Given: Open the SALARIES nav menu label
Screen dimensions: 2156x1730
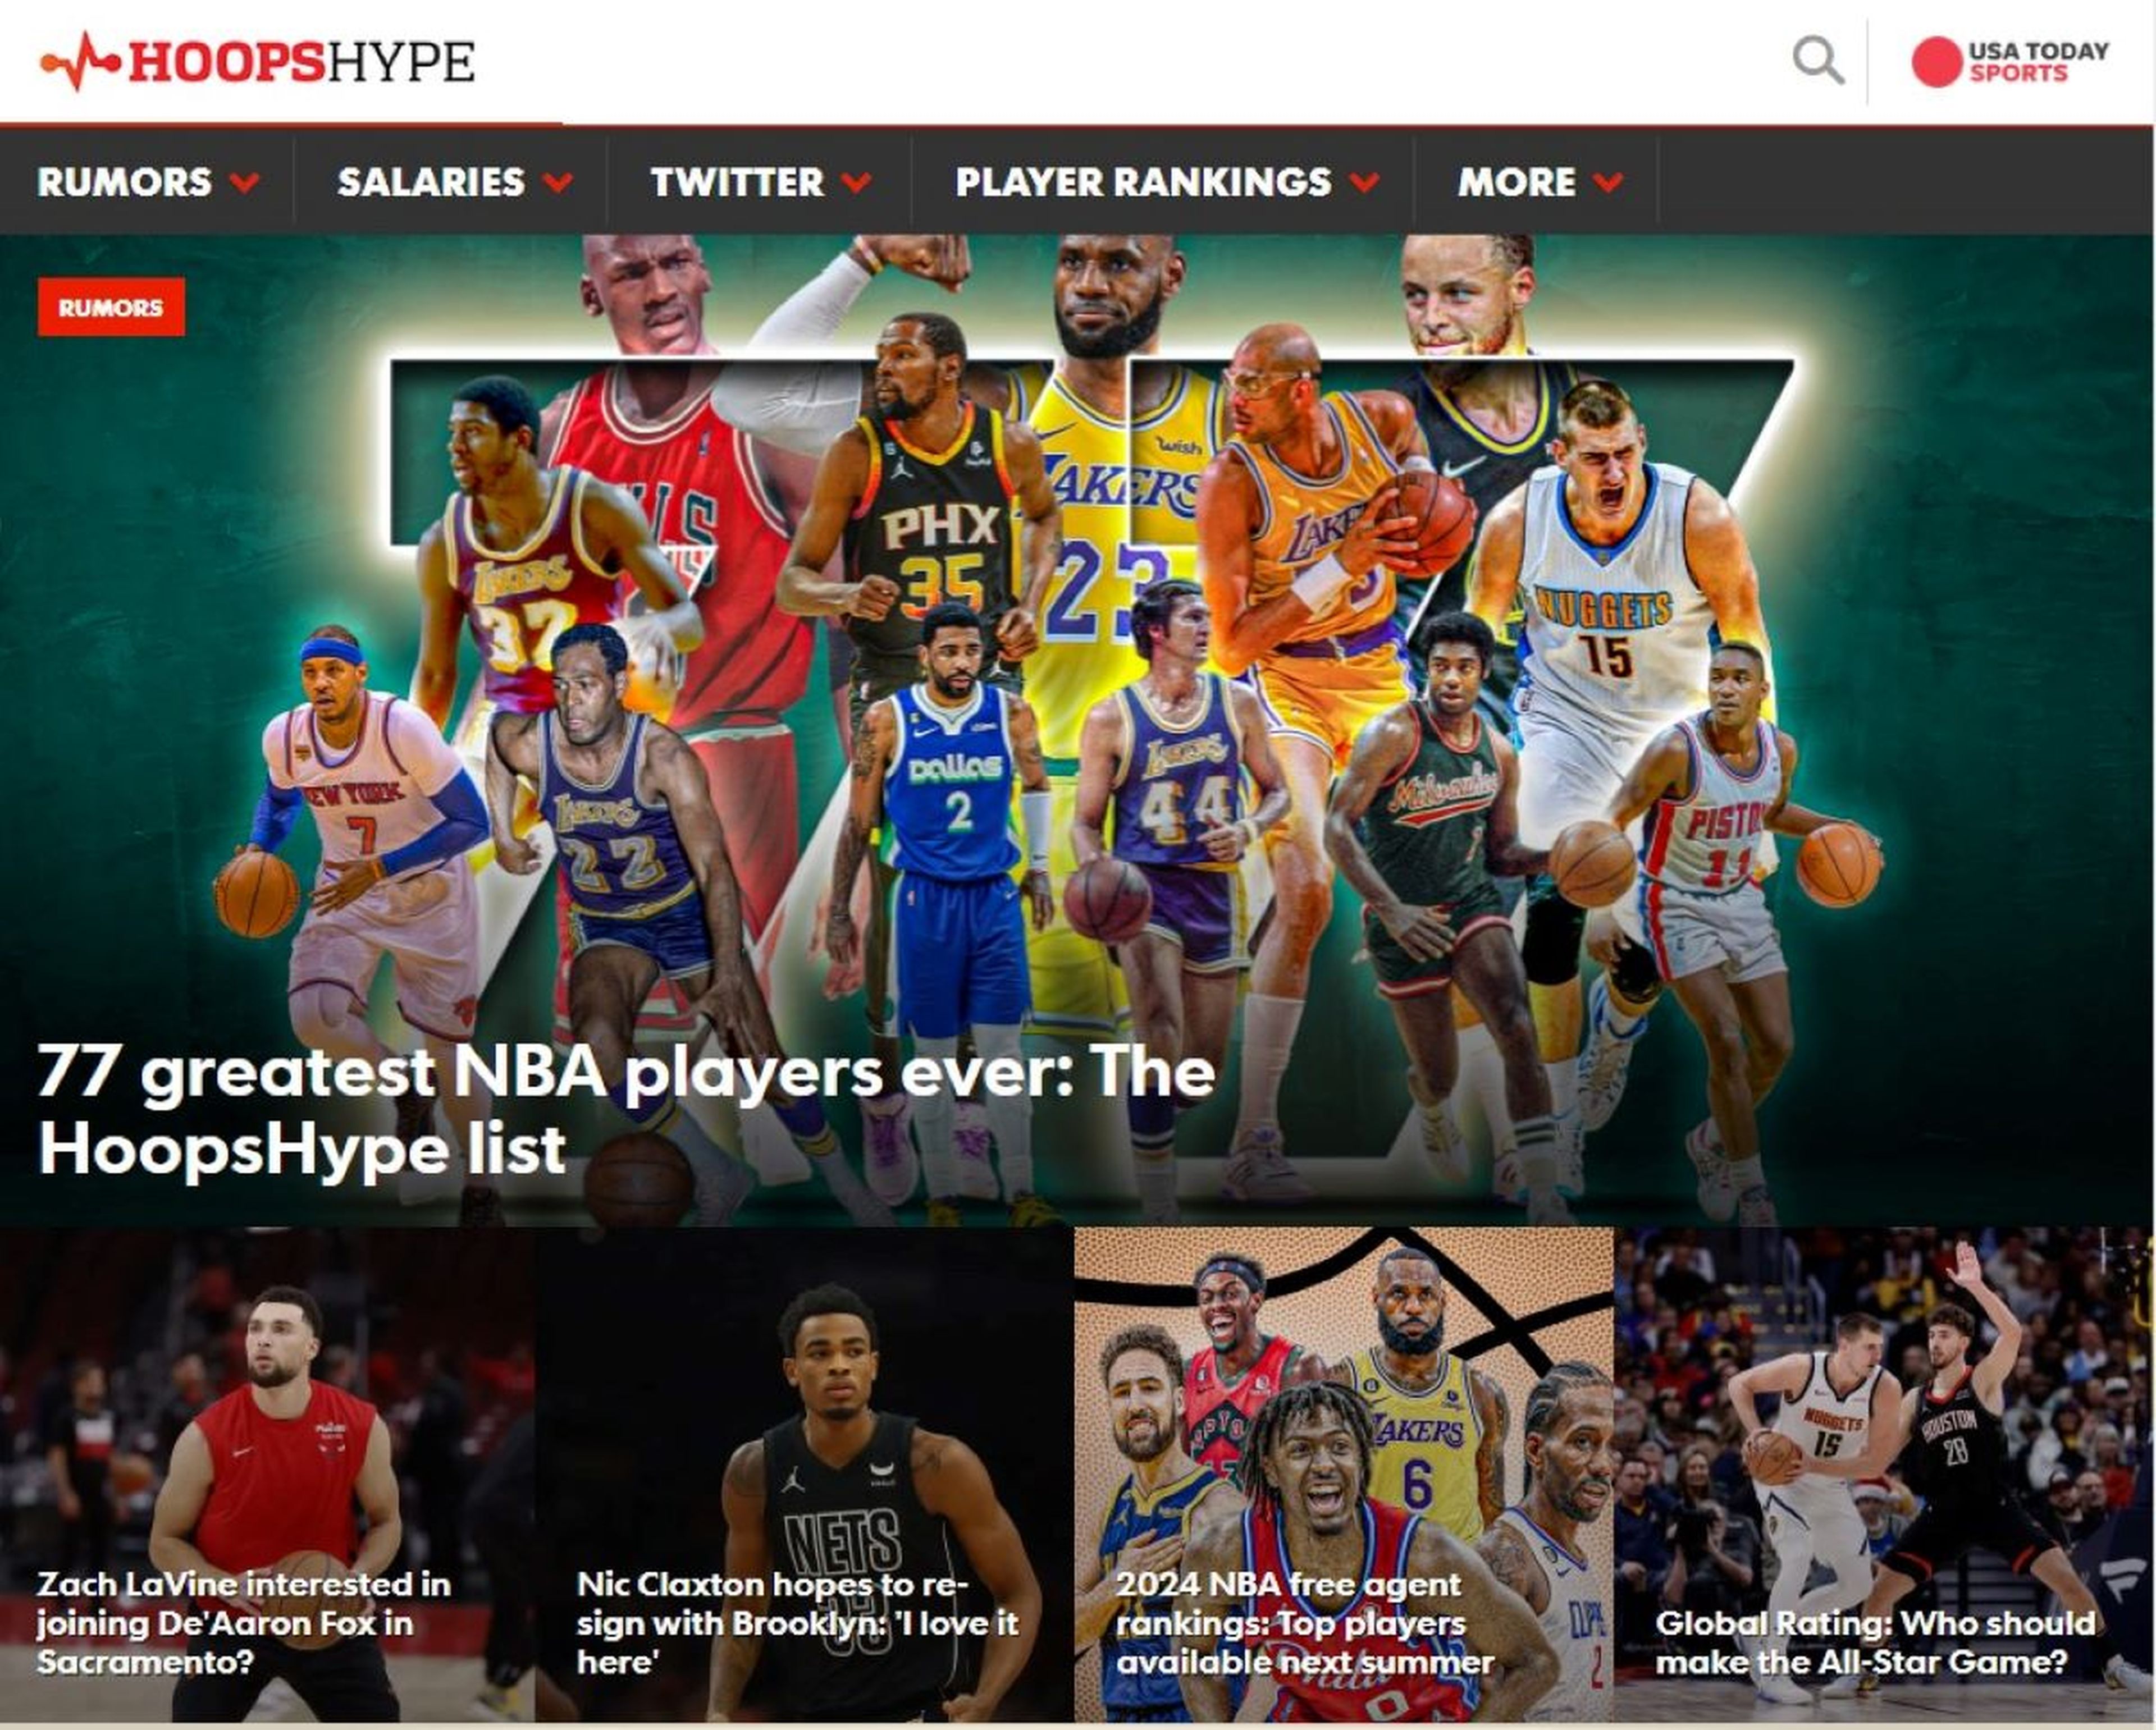Looking at the screenshot, I should [431, 182].
